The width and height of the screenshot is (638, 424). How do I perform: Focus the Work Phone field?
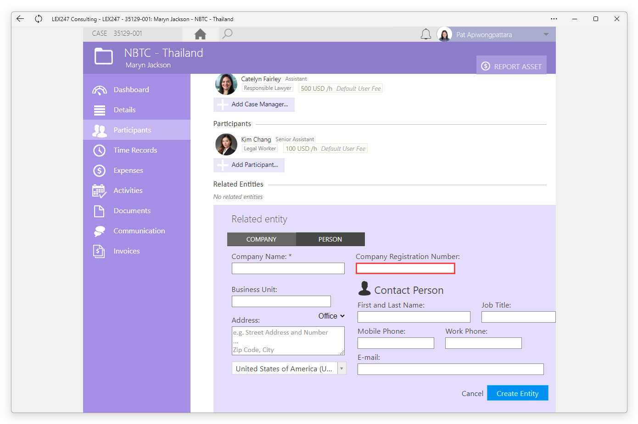click(483, 343)
